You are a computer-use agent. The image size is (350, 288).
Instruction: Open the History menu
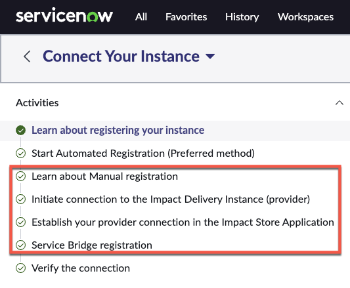click(x=242, y=17)
